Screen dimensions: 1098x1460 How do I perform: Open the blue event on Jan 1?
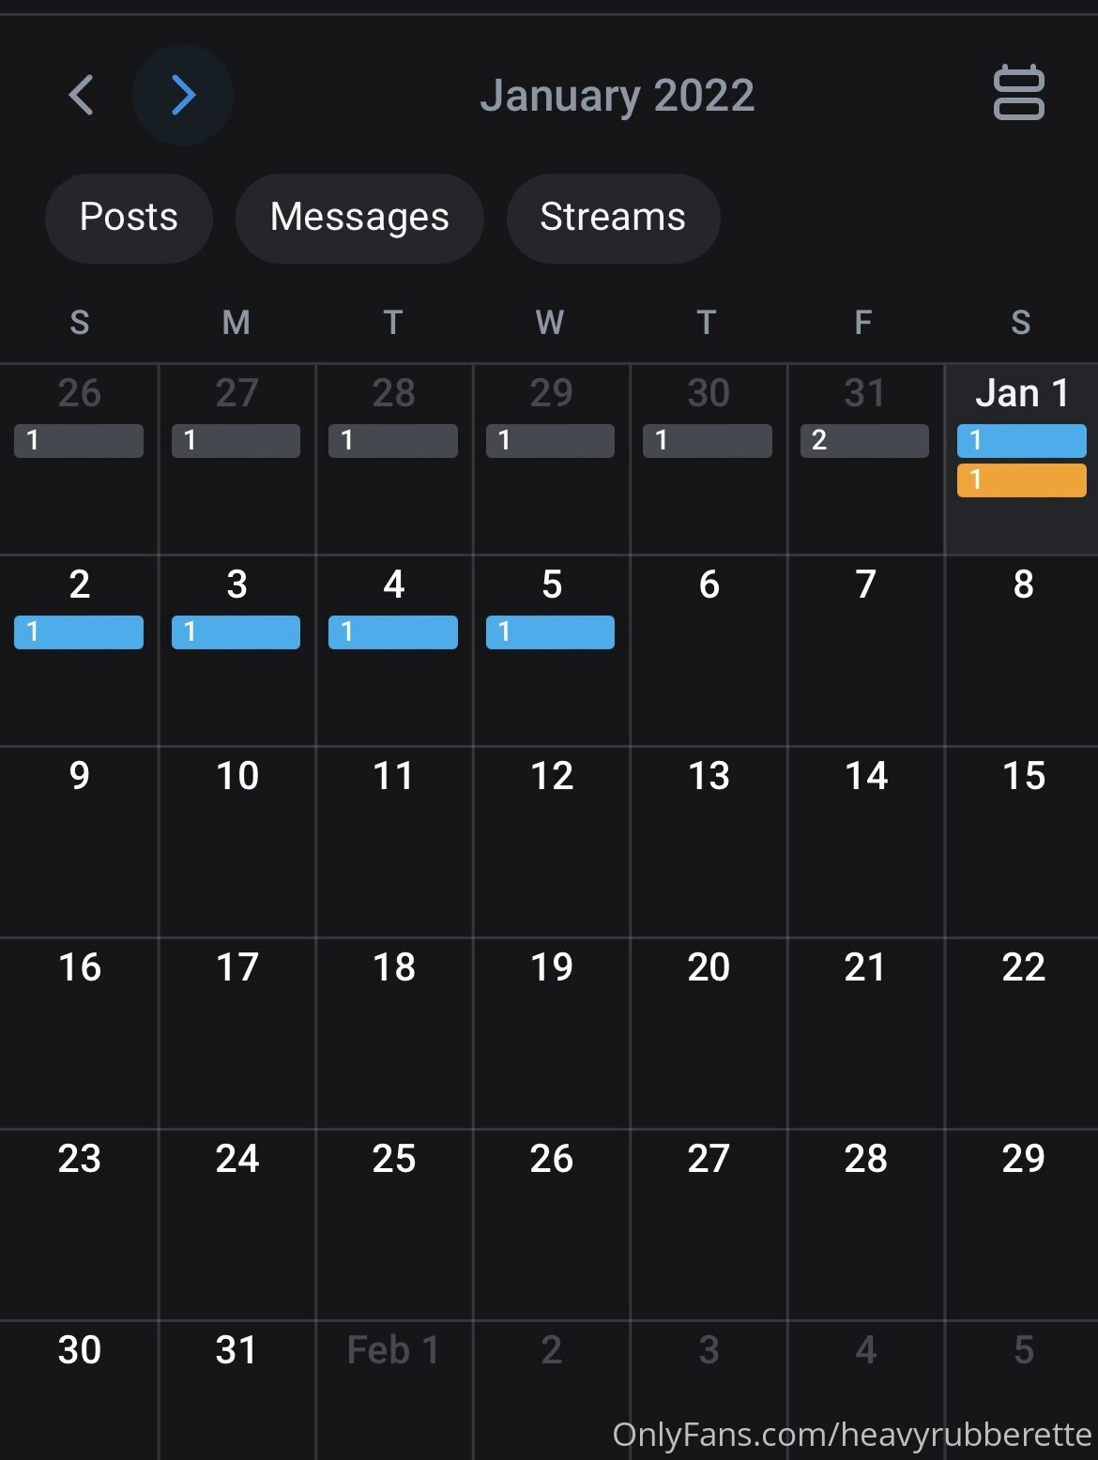1021,440
